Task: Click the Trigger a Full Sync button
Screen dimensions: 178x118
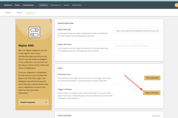Action: point(152,93)
